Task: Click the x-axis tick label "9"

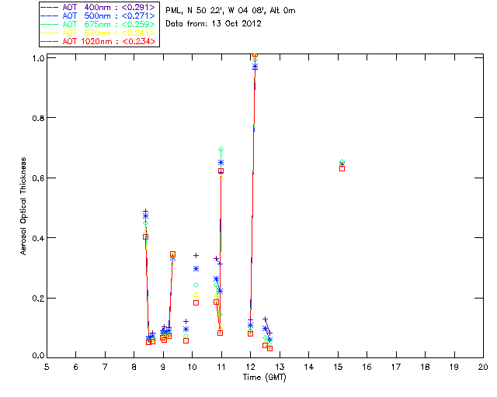Action: tap(163, 367)
